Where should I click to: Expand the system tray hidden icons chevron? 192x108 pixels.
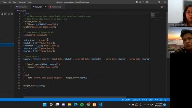coord(130,105)
